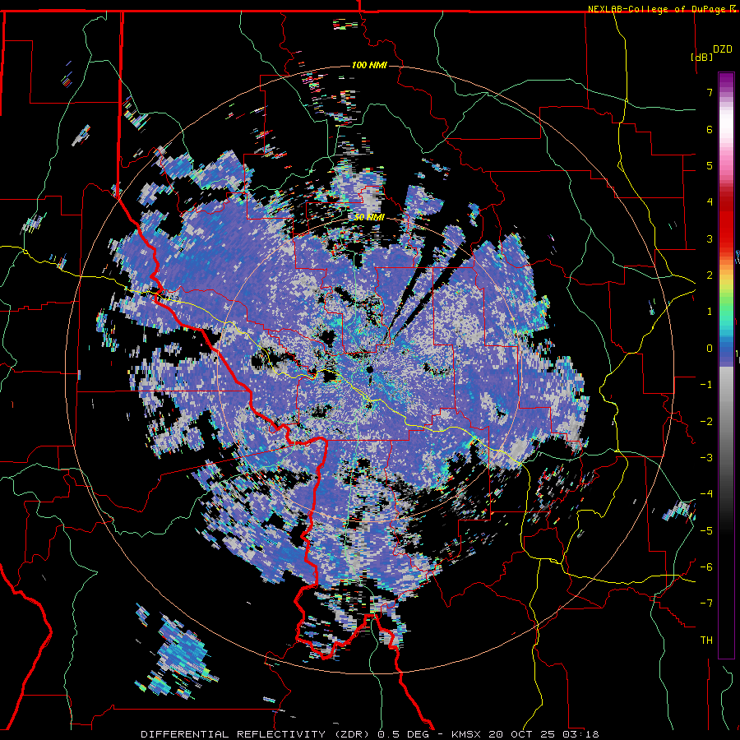
Task: Click the -1 value on color scale
Action: point(706,385)
